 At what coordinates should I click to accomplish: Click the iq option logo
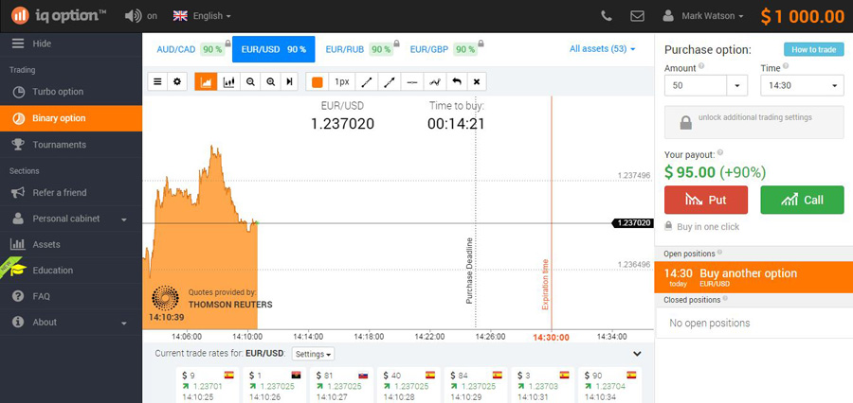click(59, 15)
